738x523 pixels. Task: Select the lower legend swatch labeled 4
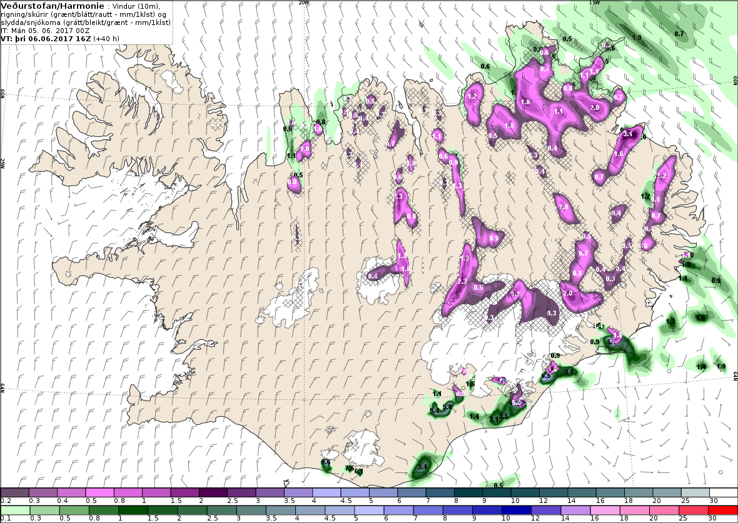pyautogui.click(x=310, y=511)
